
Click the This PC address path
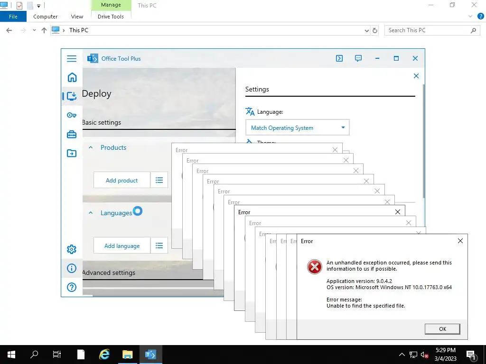click(x=79, y=30)
